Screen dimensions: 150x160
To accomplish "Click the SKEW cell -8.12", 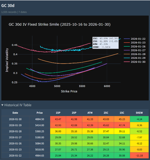I will click(x=139, y=143).
